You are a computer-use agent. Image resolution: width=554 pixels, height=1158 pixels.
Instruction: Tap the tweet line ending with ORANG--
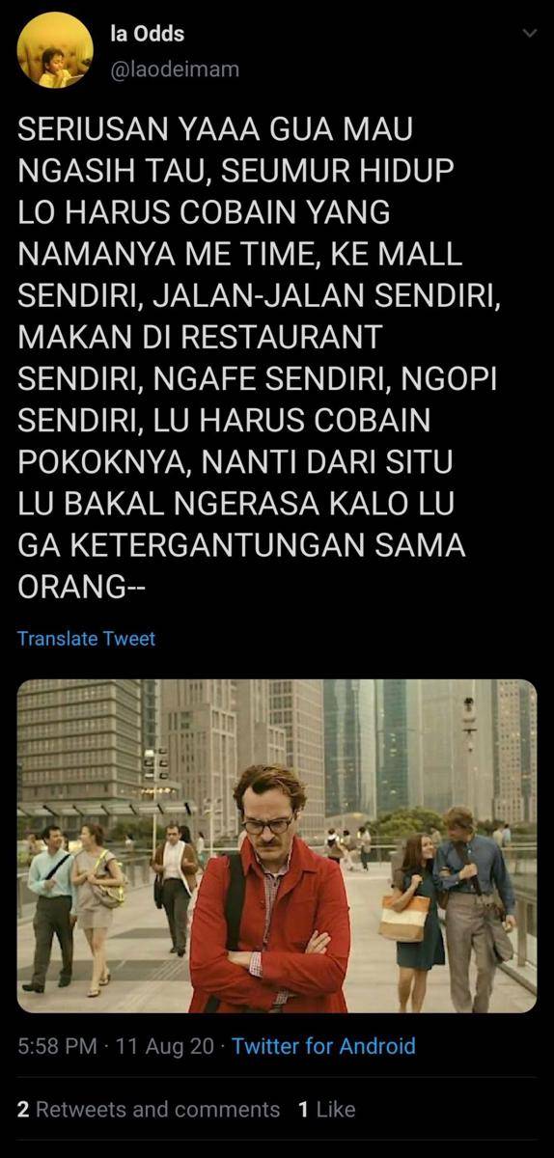point(81,587)
